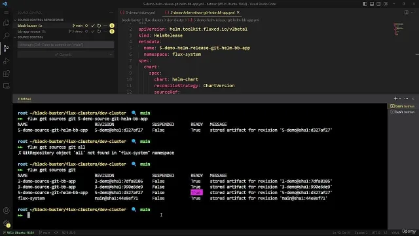The width and height of the screenshot is (419, 236).
Task: Toggle bottom panel layout
Action: (372, 4)
